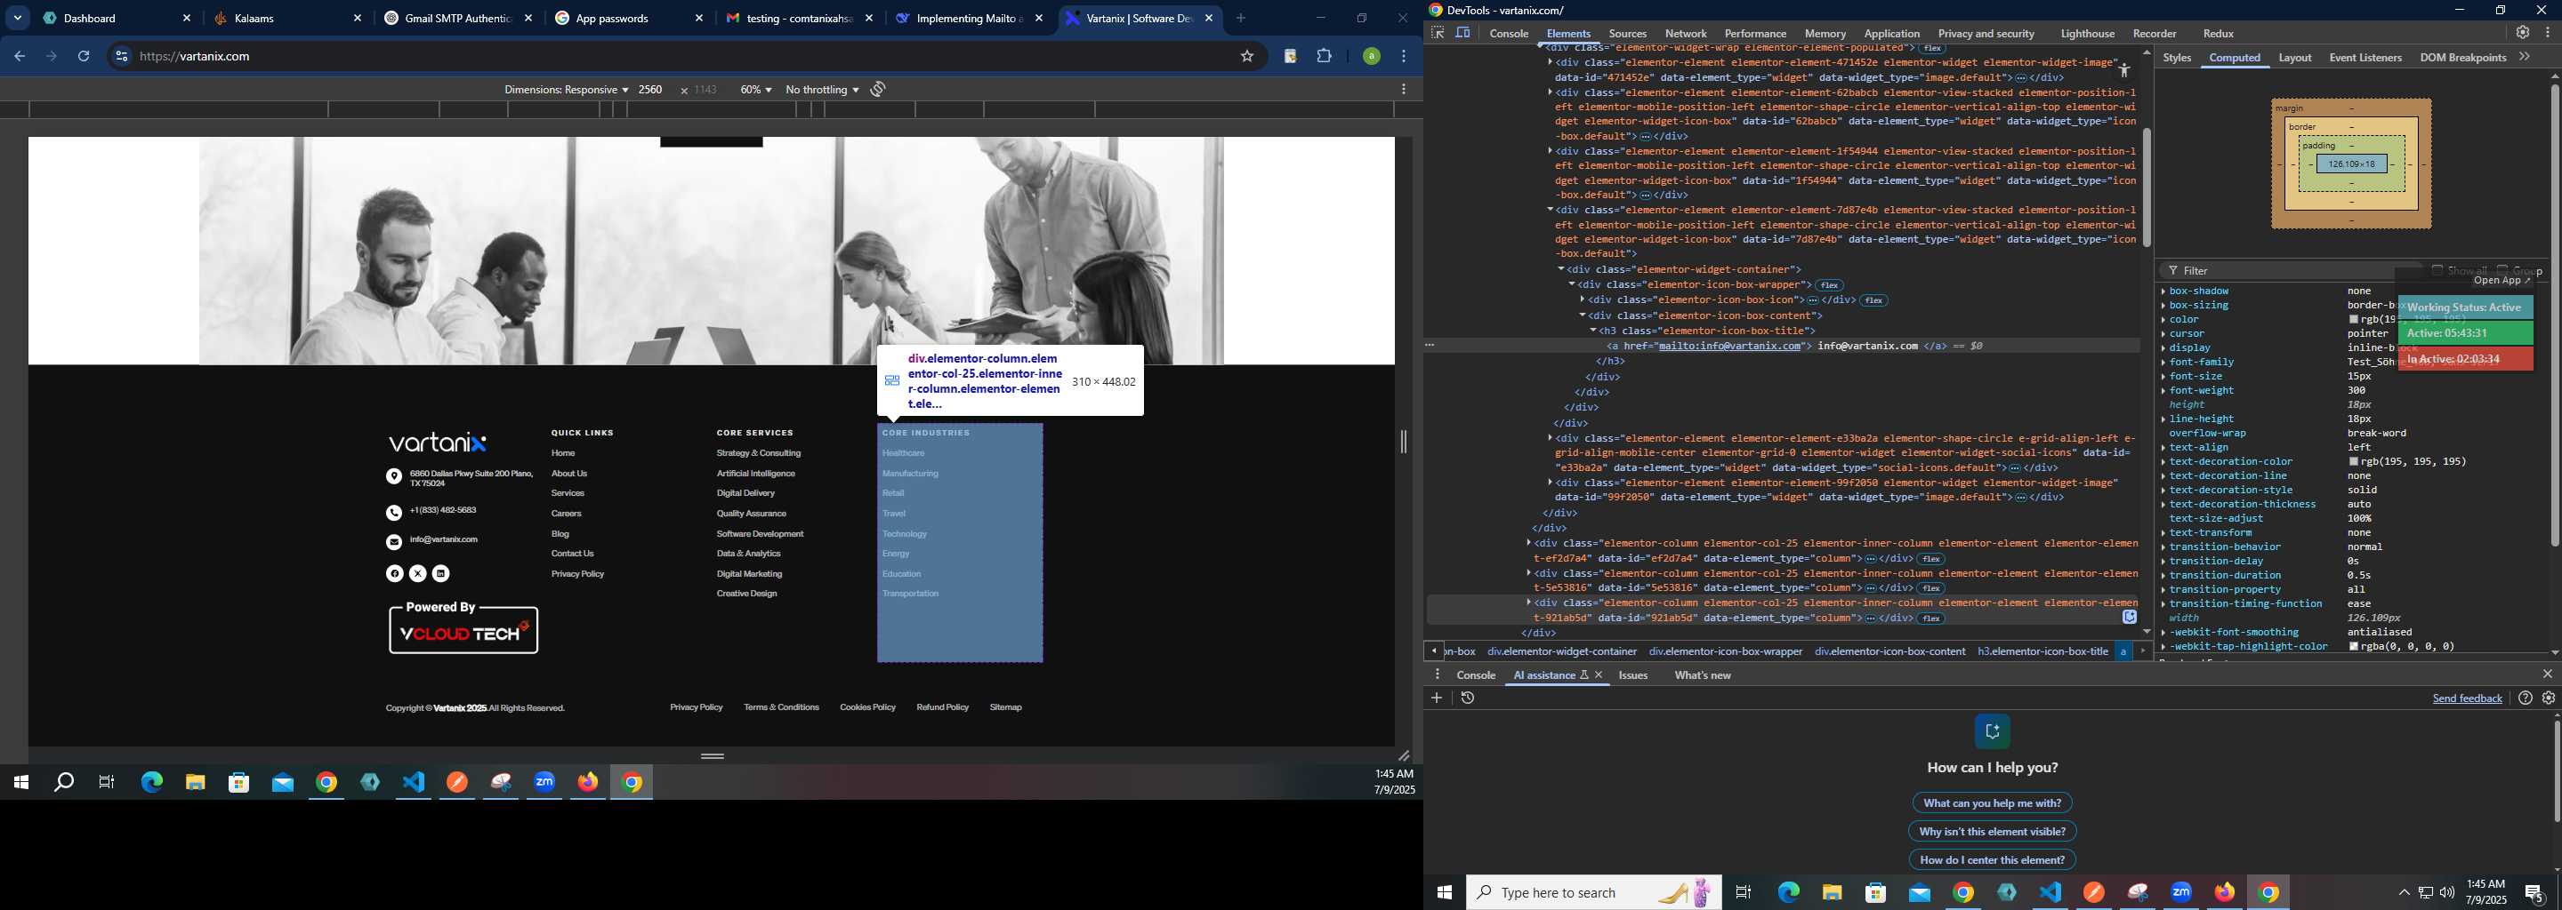
Task: Open AI assistance chat history icon
Action: pos(1468,698)
